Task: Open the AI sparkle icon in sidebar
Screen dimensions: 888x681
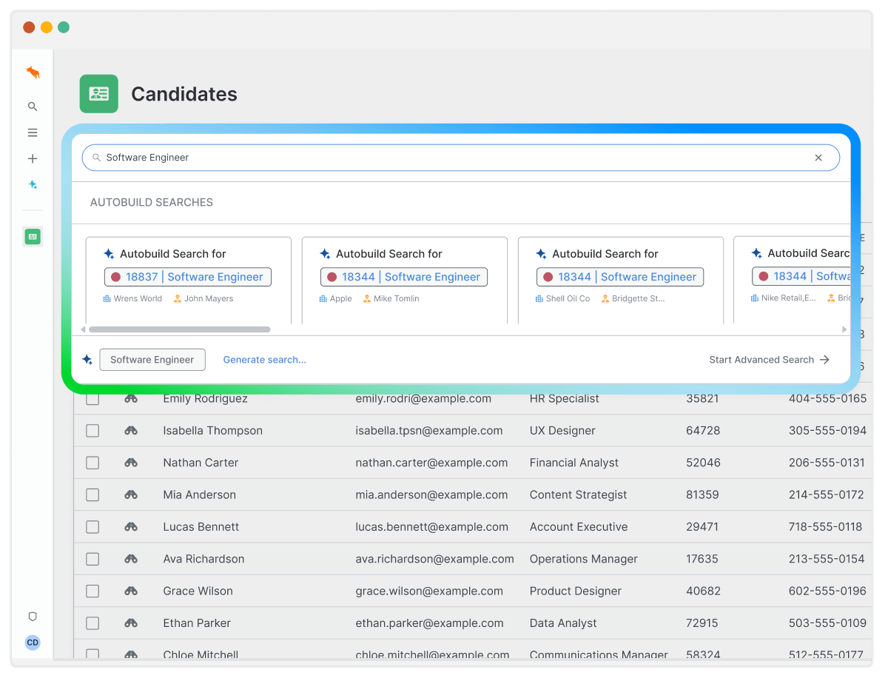Action: coord(33,184)
